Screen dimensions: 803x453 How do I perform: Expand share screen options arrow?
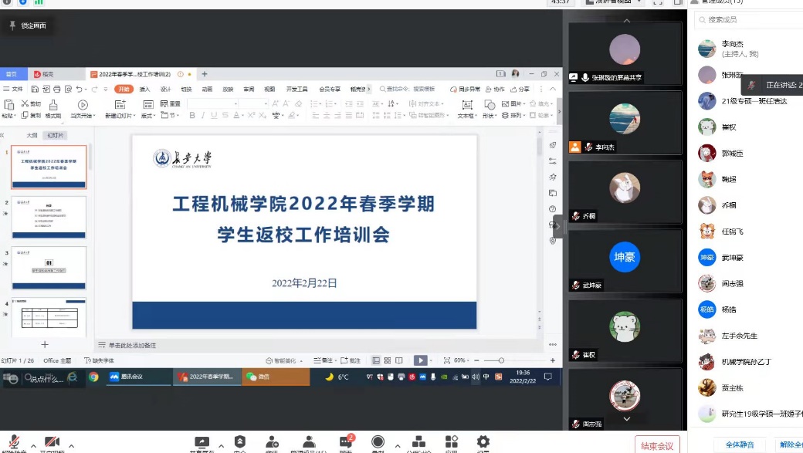[x=221, y=445]
